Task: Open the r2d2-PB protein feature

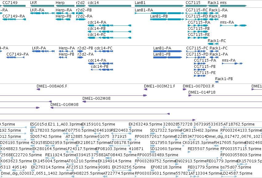Action: [x=80, y=51]
